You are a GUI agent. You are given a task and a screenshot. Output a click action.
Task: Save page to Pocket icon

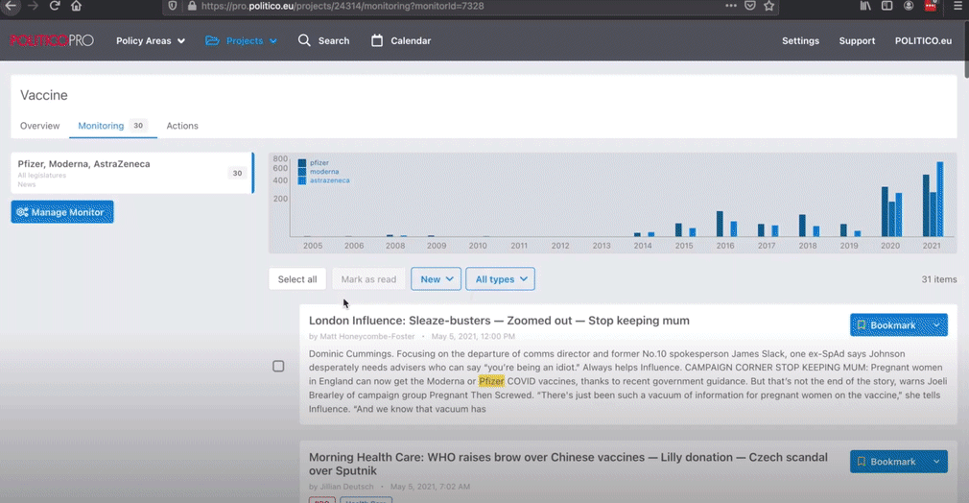[750, 6]
